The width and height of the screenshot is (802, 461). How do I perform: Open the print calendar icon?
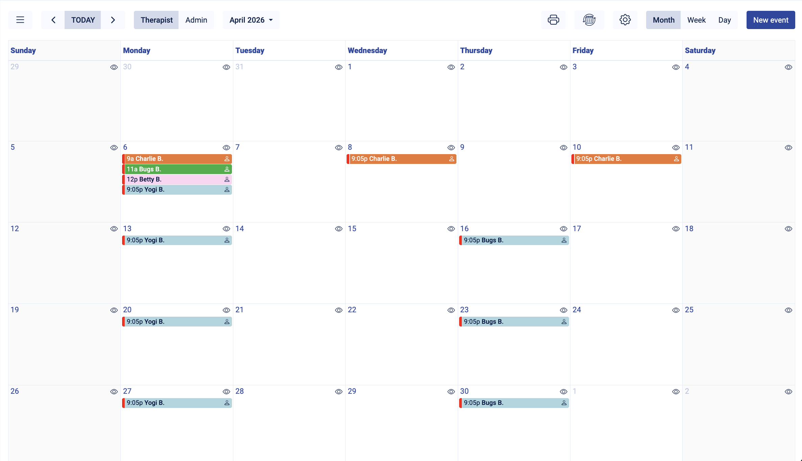pos(553,20)
